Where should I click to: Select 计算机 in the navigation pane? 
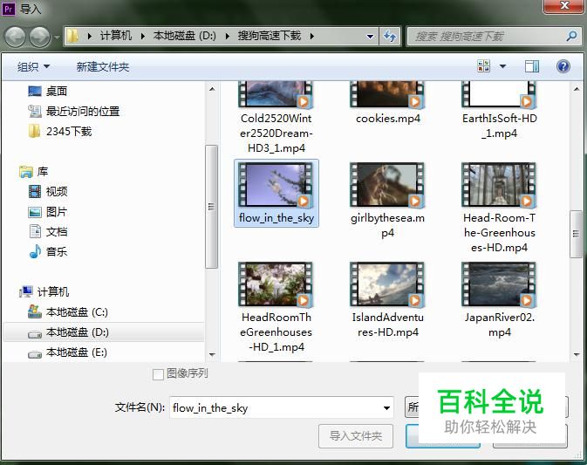click(44, 291)
